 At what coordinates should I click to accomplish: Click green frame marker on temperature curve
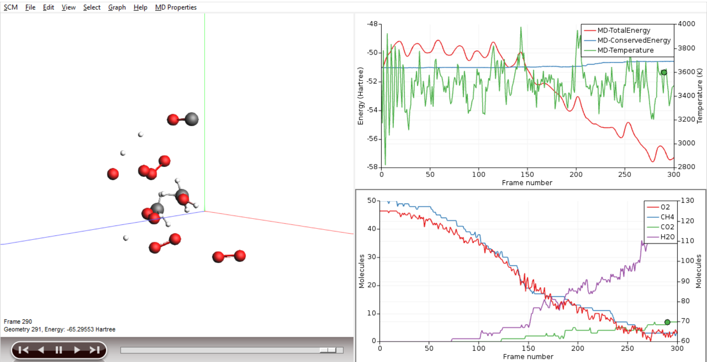[x=664, y=72]
